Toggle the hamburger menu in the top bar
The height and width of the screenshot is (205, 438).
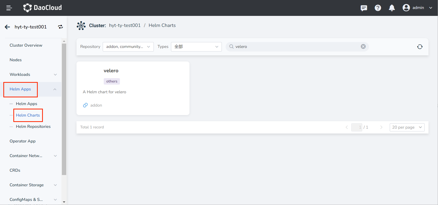(x=9, y=8)
